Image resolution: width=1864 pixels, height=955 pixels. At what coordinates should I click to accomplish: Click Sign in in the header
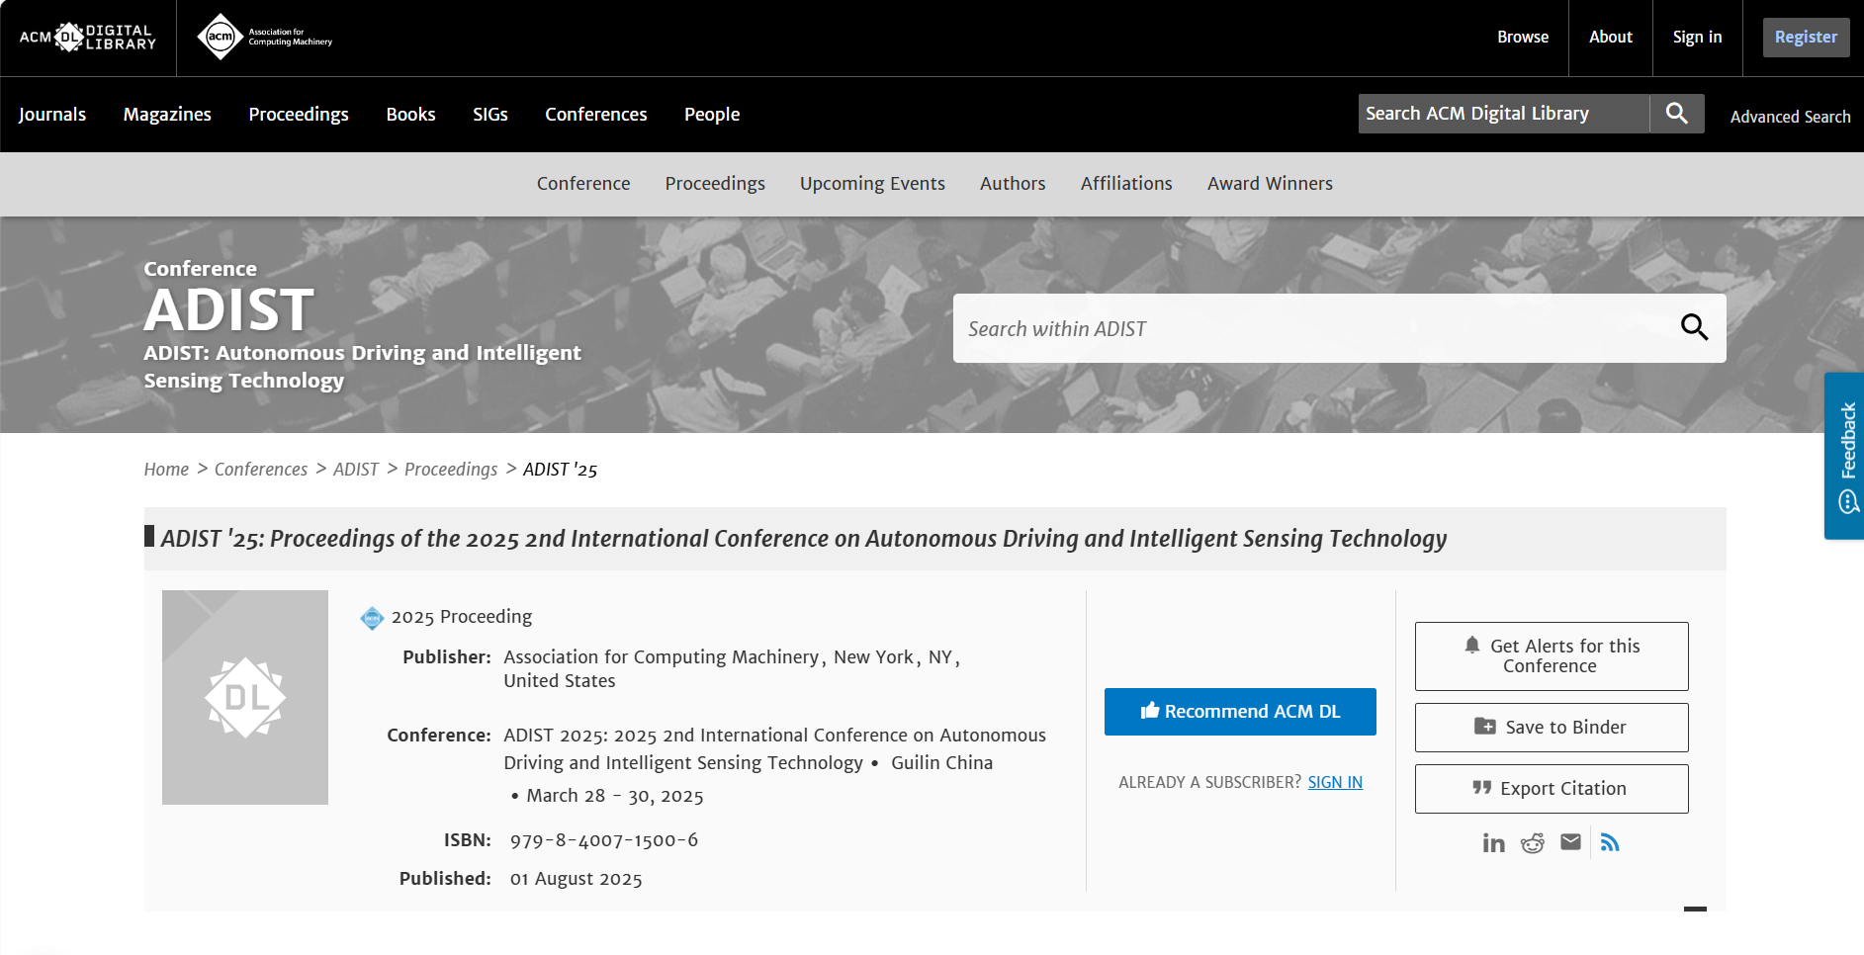point(1697,37)
